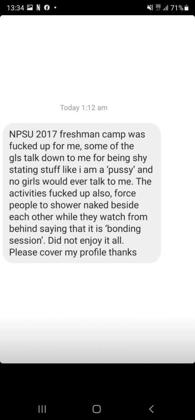Tap the signal strength bars icon
The image size is (195, 420).
(x=166, y=8)
